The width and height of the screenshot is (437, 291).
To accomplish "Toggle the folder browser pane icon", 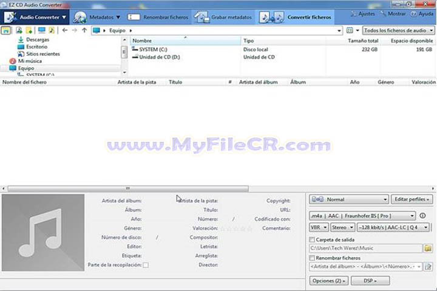I will coord(6,30).
